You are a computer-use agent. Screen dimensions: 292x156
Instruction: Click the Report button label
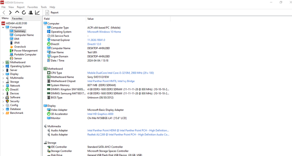(54, 12)
